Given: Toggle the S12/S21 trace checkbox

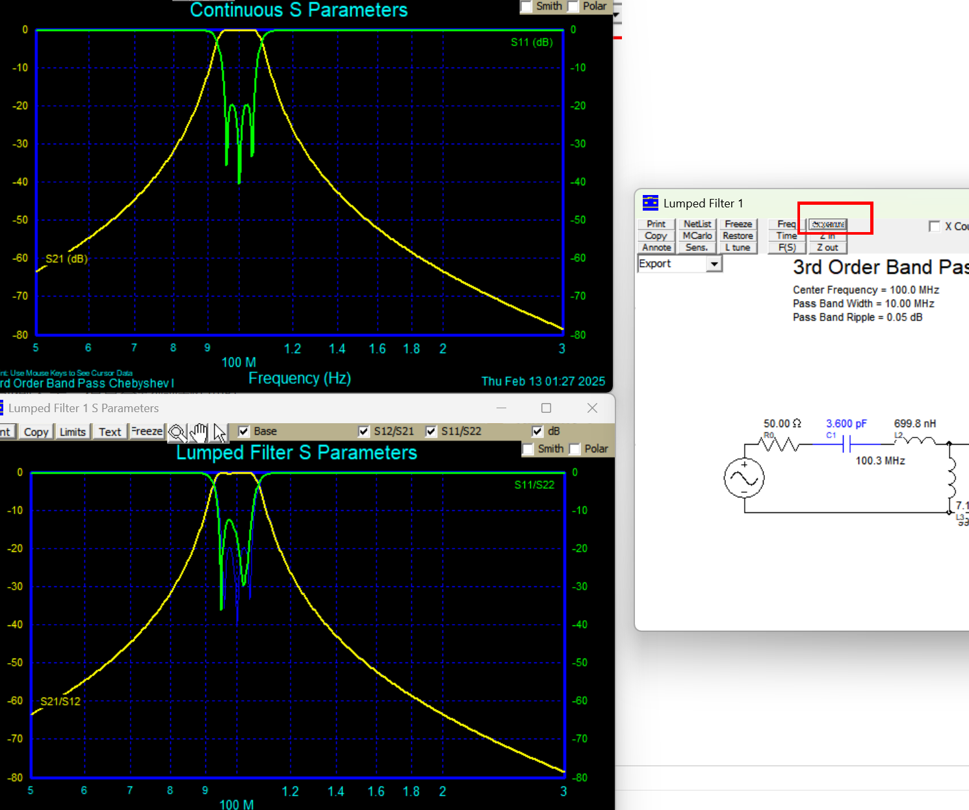Looking at the screenshot, I should point(364,431).
